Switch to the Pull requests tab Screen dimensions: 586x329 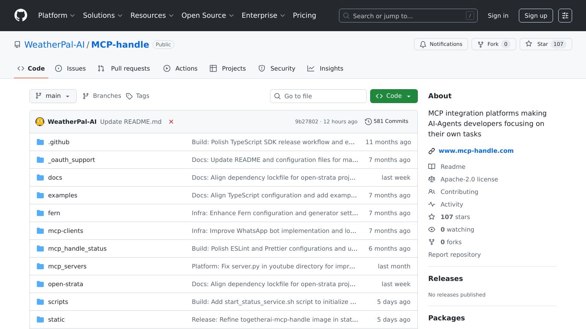124,68
